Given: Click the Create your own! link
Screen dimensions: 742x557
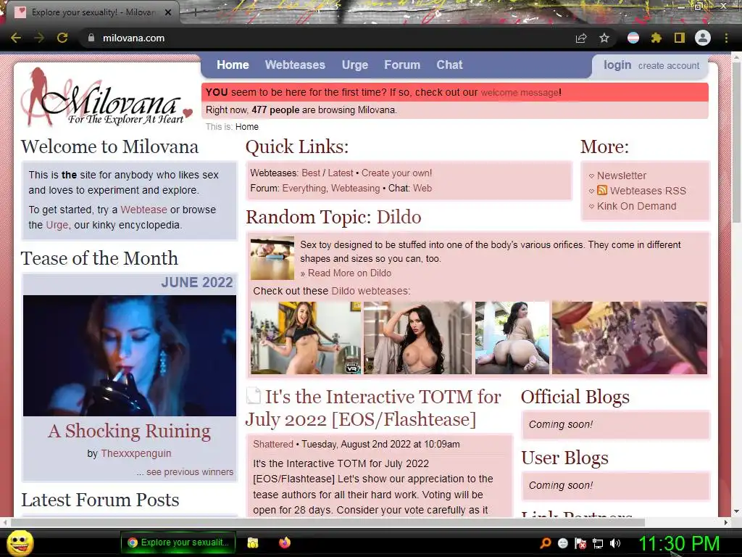Looking at the screenshot, I should click(396, 173).
